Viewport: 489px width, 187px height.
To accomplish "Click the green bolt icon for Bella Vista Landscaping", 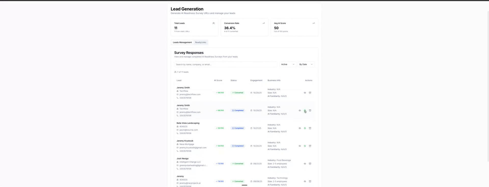I will pyautogui.click(x=305, y=128).
